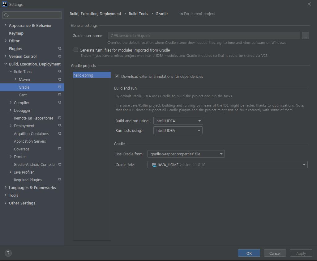Viewport: 317px width, 261px height.
Task: Select Application Servers in settings tree
Action: [x=30, y=141]
